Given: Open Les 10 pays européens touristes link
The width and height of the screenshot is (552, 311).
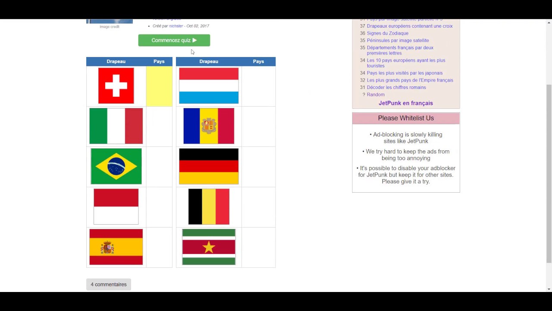Looking at the screenshot, I should pyautogui.click(x=406, y=63).
